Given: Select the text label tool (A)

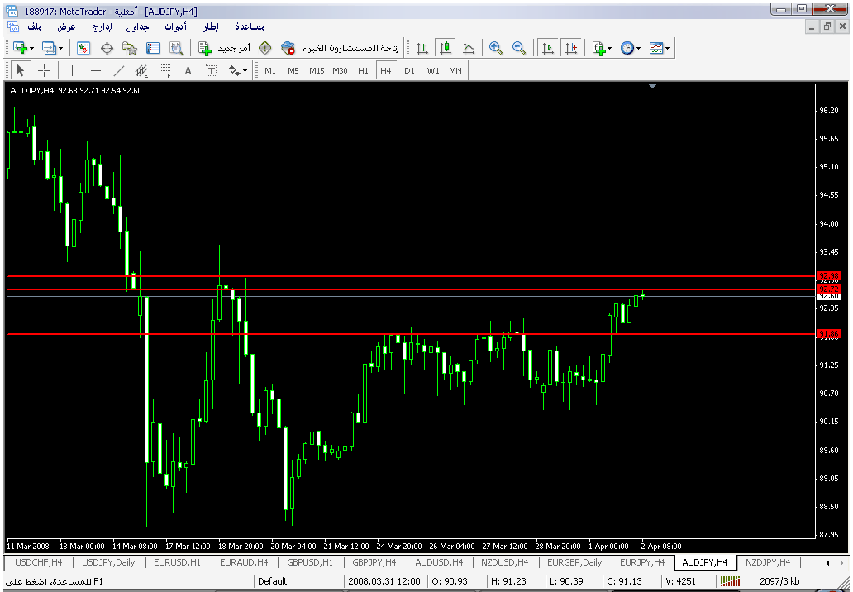Looking at the screenshot, I should click(188, 71).
